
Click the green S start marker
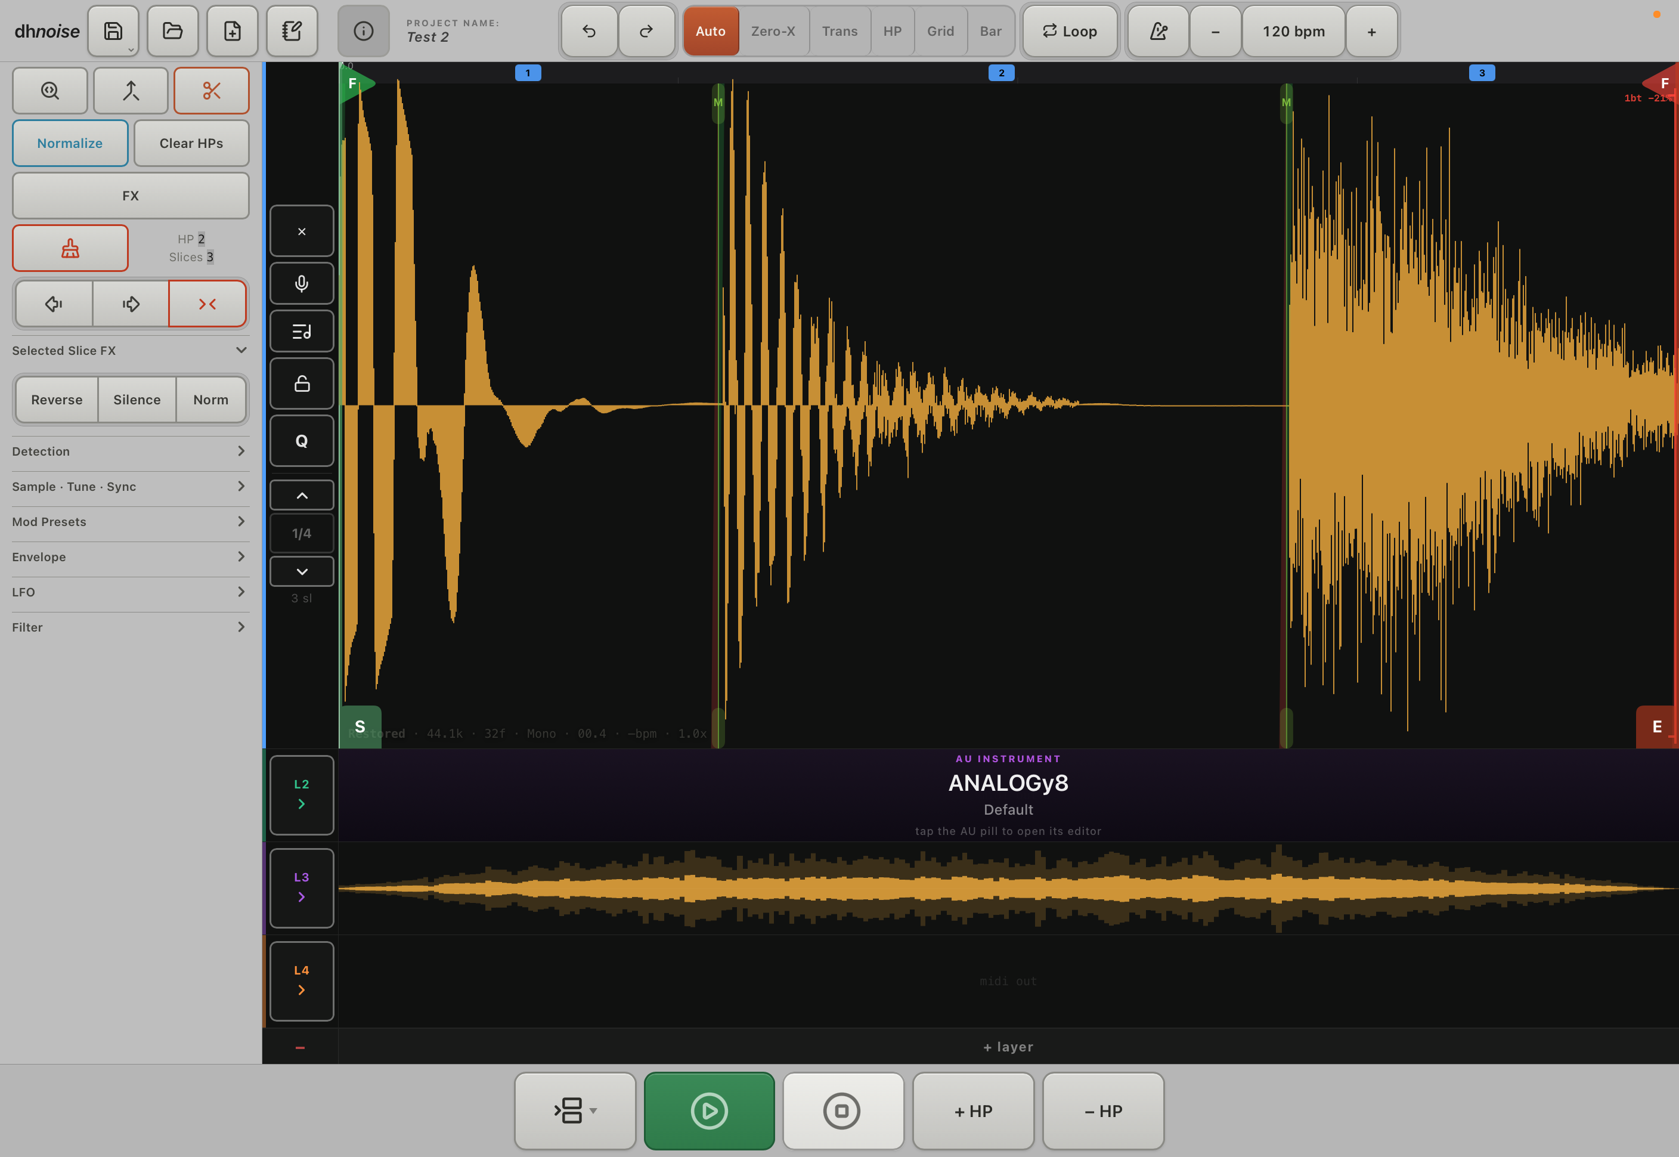click(x=360, y=726)
